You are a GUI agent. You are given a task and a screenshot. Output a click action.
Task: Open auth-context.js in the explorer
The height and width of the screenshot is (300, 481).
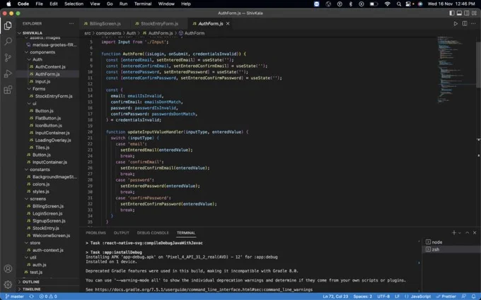pyautogui.click(x=48, y=250)
